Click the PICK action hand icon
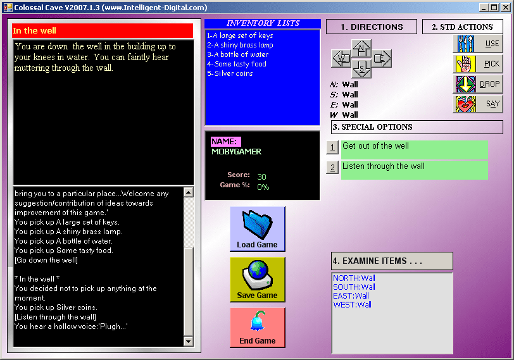The width and height of the screenshot is (514, 360). 464,64
